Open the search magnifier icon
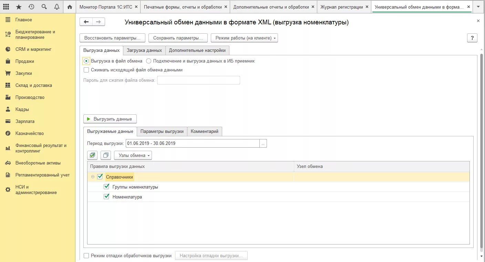 [x=44, y=7]
